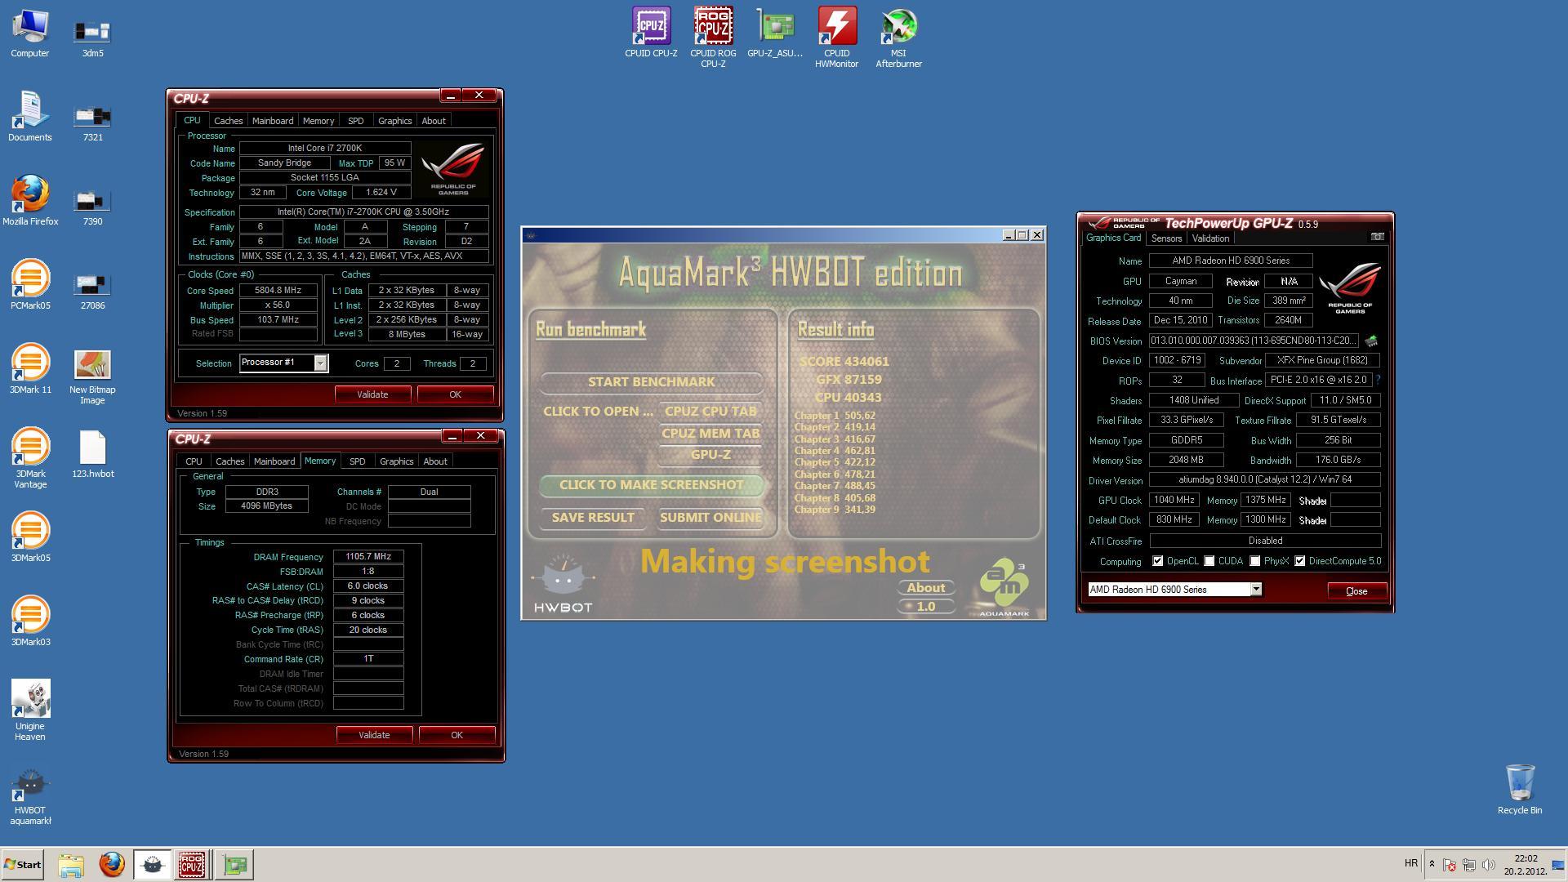Switch to the Validation tab in GPU-Z
Viewport: 1568px width, 882px height.
(x=1210, y=238)
